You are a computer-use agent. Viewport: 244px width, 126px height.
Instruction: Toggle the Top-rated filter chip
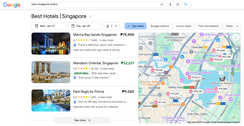point(135,26)
